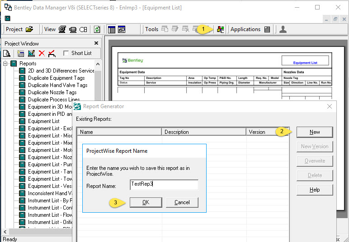Confirm report name with OK button
This screenshot has width=349, height=242.
[x=146, y=202]
